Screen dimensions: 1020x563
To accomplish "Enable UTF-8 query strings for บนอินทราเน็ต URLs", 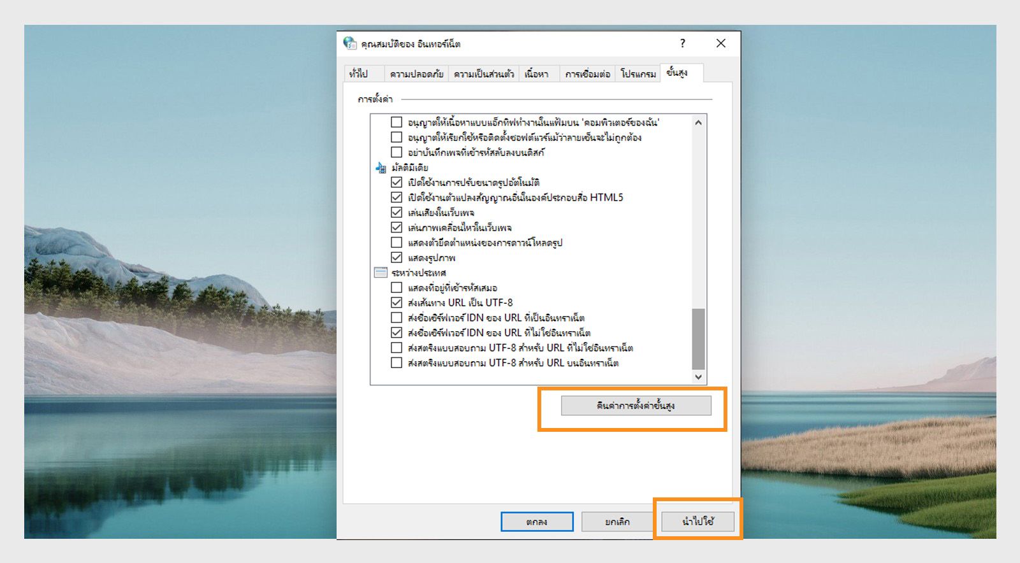I will click(x=397, y=363).
